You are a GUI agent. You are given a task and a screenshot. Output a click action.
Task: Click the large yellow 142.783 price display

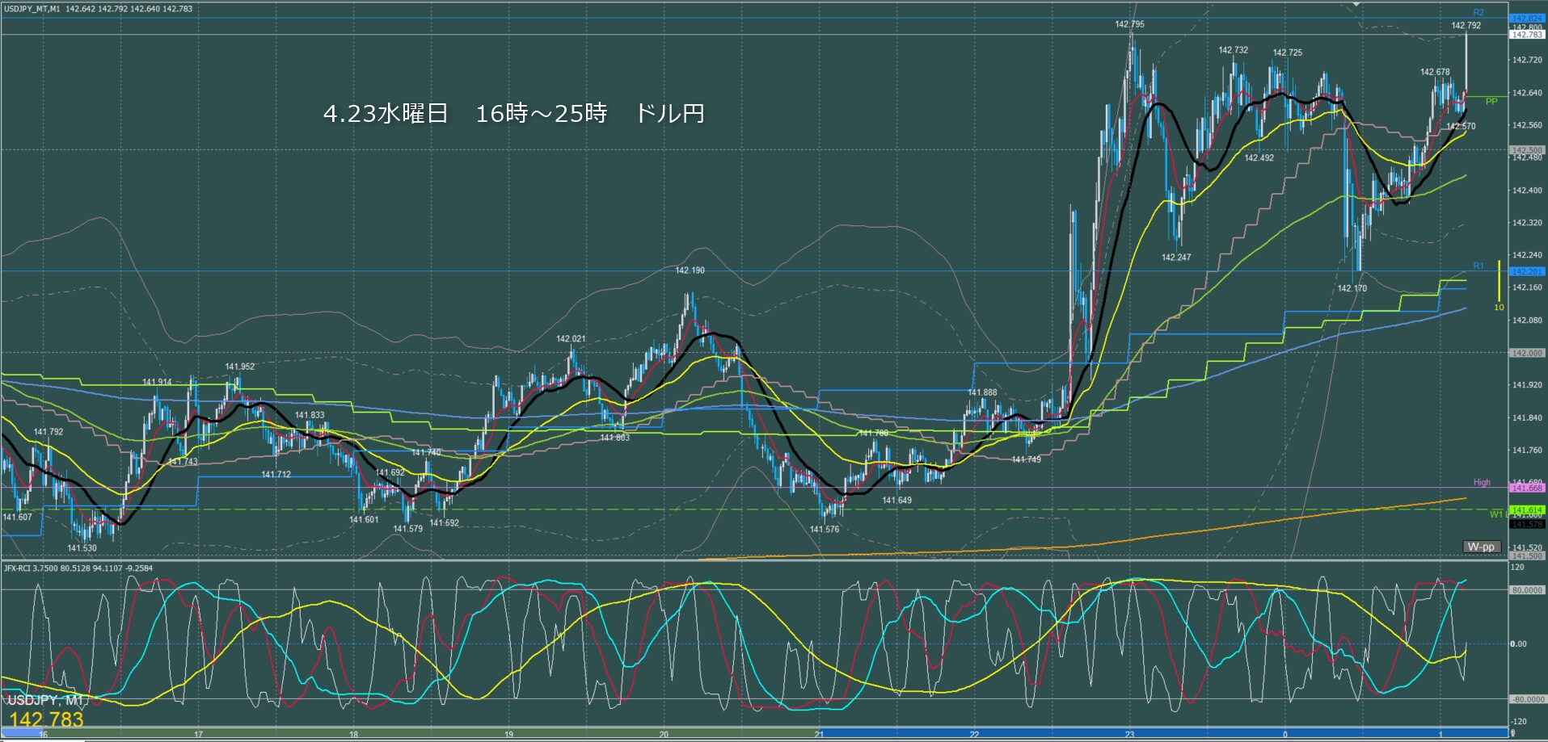[x=46, y=719]
